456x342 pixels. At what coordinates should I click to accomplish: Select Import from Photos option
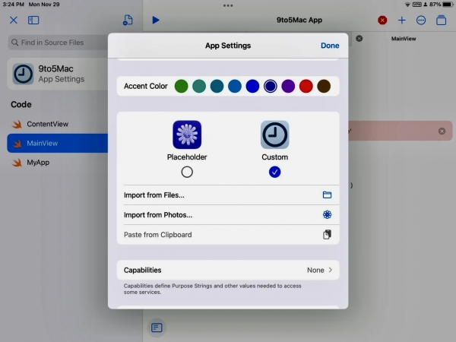228,215
